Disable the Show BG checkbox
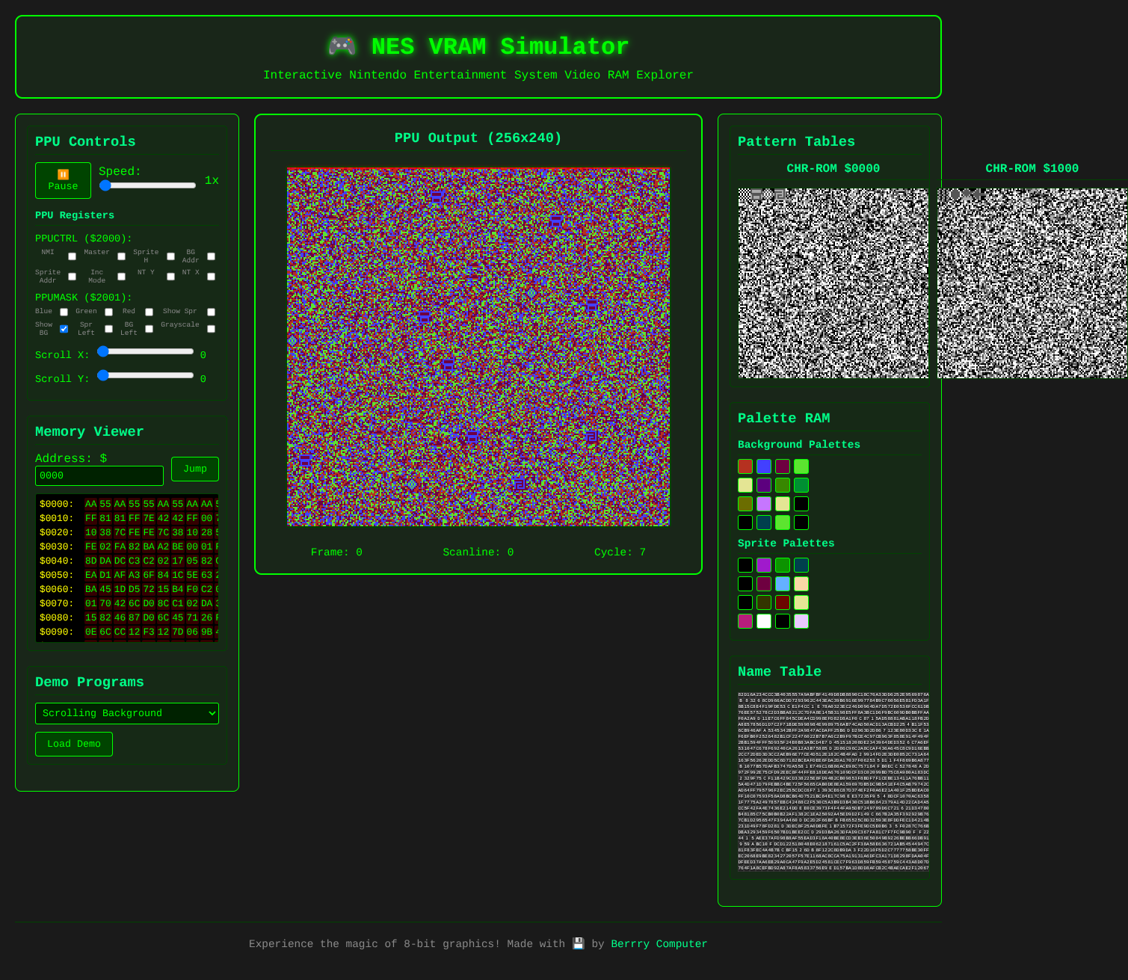This screenshot has width=1128, height=980. click(x=64, y=328)
